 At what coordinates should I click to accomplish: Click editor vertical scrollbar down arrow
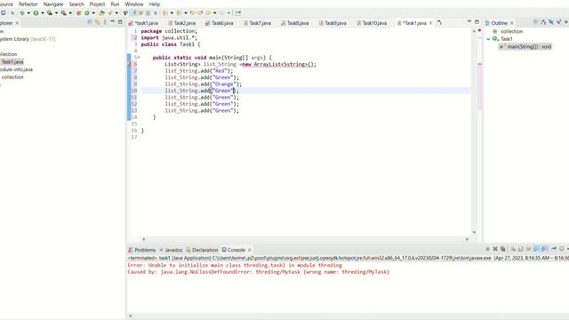[x=474, y=232]
